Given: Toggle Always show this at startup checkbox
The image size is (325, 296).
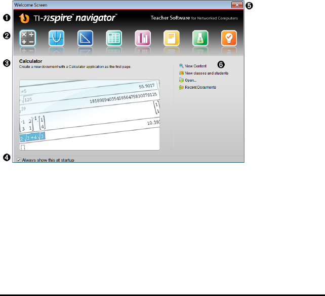Looking at the screenshot, I should pos(19,160).
